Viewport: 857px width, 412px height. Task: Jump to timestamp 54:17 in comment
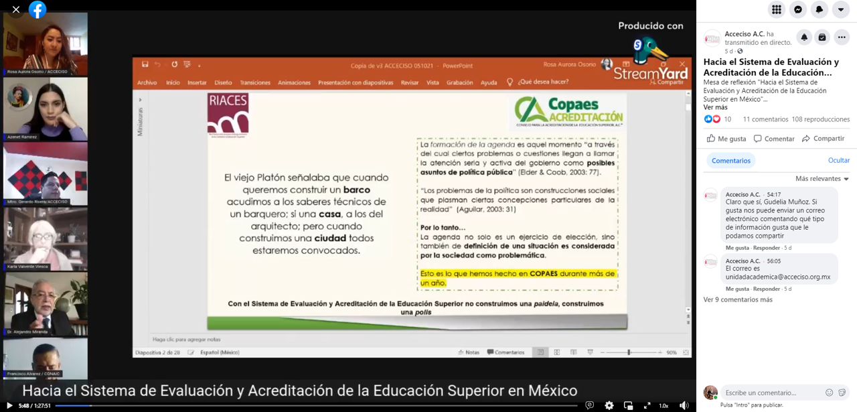[773, 195]
